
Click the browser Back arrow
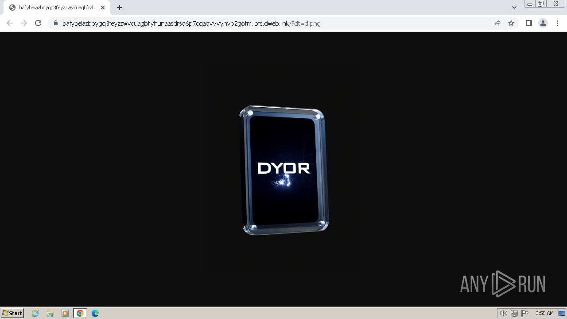pyautogui.click(x=10, y=23)
